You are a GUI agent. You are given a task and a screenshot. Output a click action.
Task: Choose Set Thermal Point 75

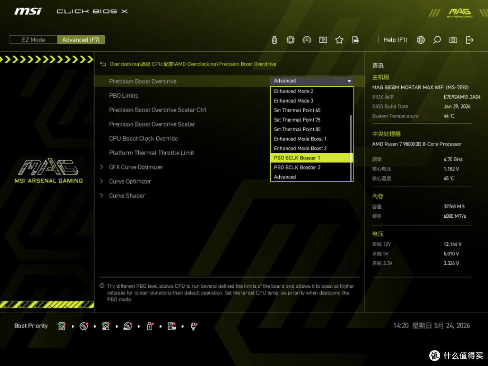(x=311, y=120)
